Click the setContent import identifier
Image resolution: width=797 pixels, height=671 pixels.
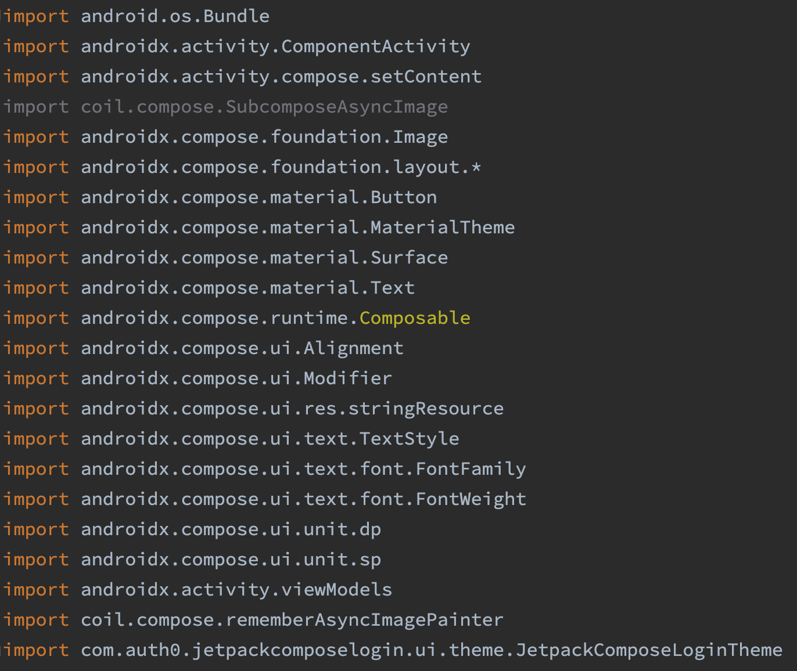pyautogui.click(x=426, y=77)
